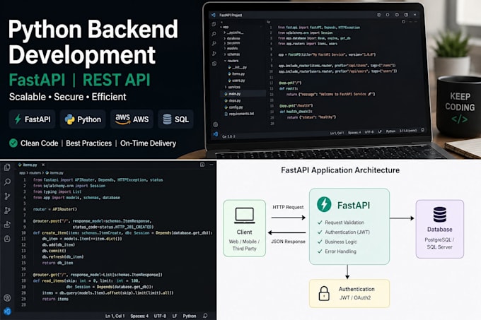Click On-Time Delivery text
The image size is (481, 320).
click(148, 143)
